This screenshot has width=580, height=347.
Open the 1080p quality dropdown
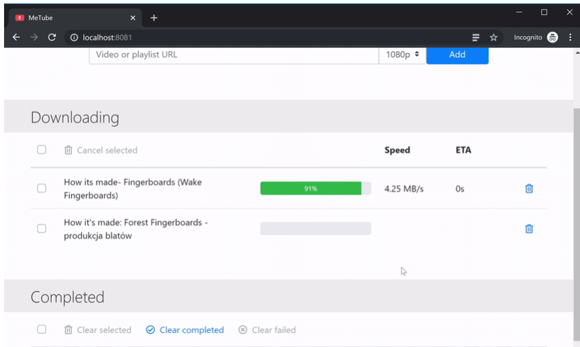tap(402, 55)
